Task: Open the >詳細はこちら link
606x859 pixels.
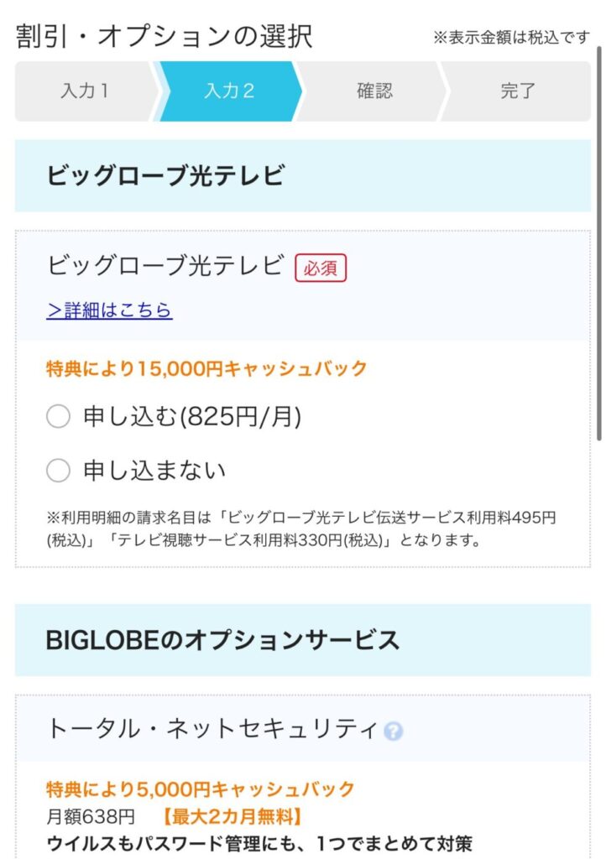Action: pyautogui.click(x=110, y=310)
